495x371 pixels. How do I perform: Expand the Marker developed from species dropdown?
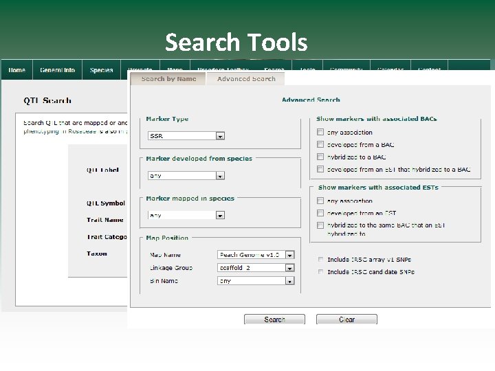pyautogui.click(x=186, y=175)
